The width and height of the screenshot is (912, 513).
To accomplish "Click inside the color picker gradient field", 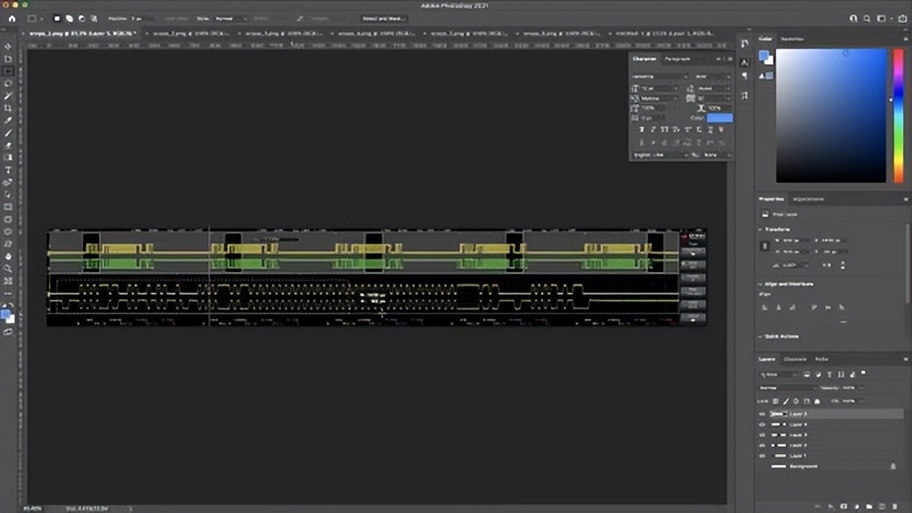I will coord(831,116).
